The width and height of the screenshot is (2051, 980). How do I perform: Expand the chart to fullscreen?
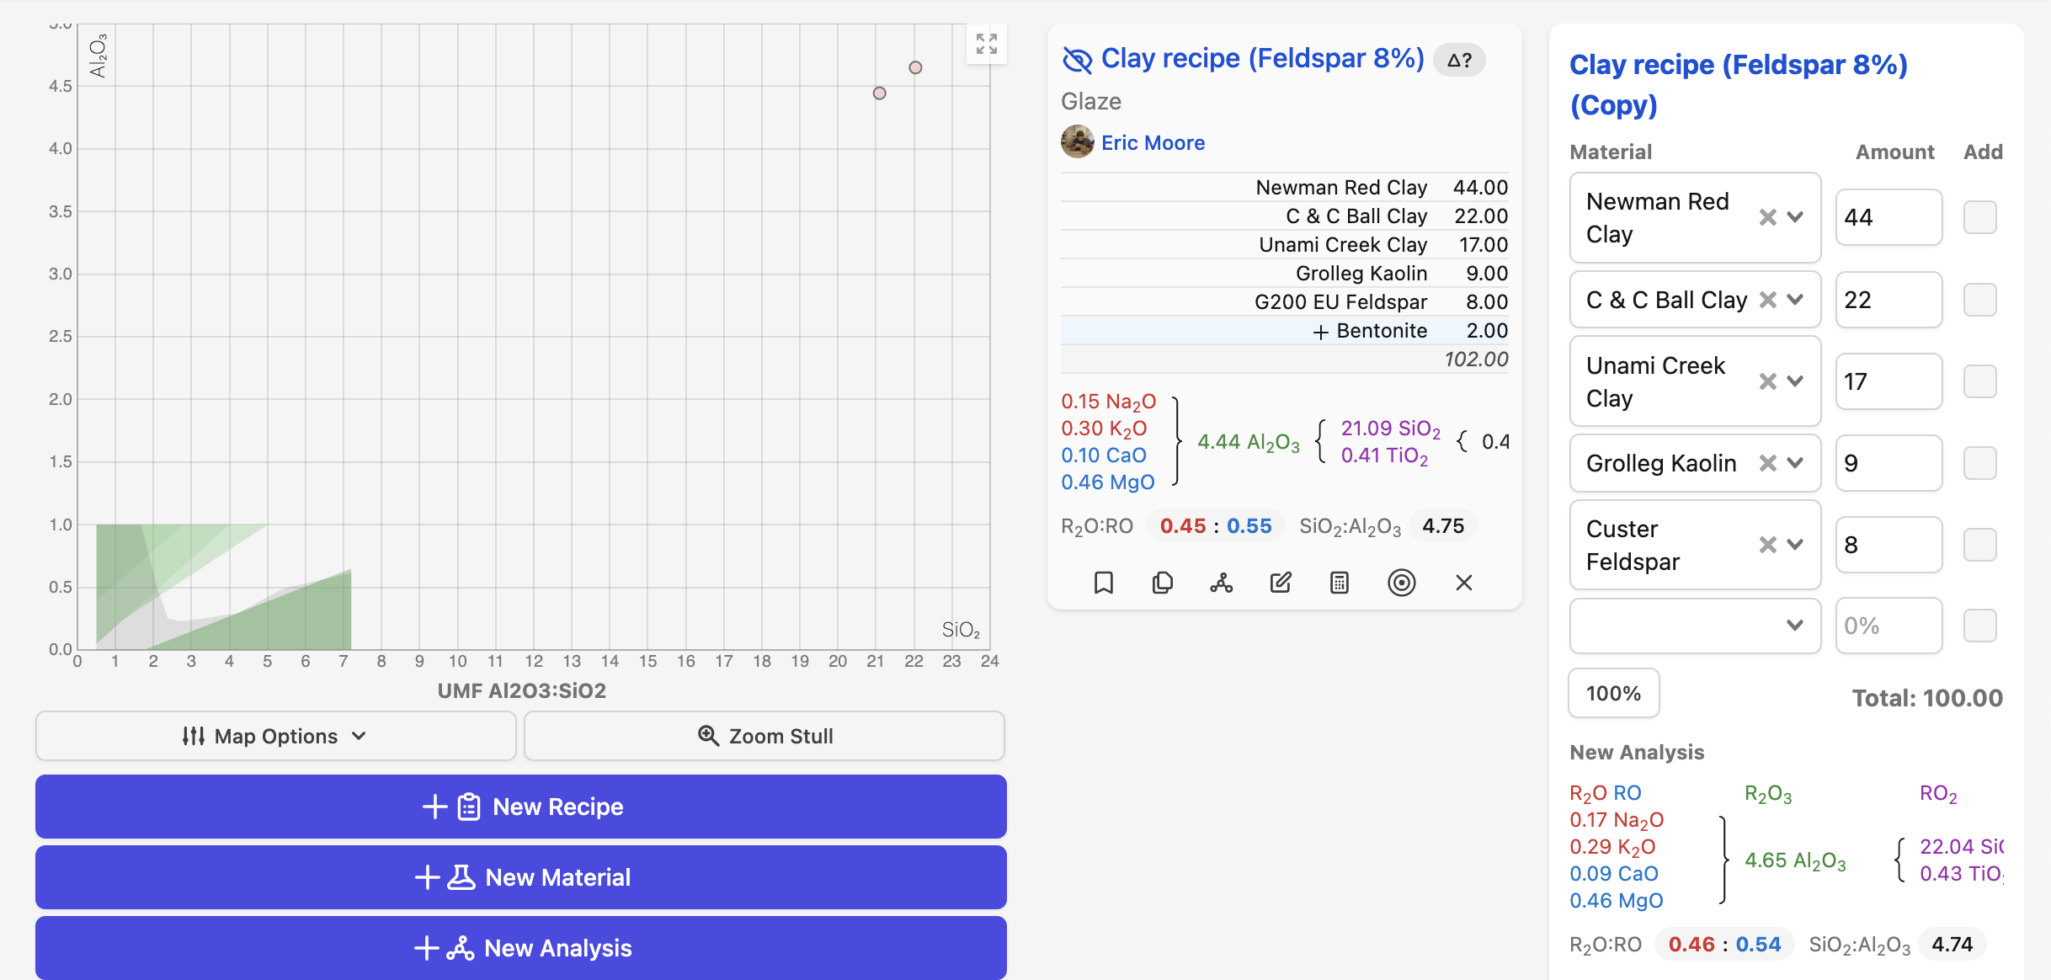pos(986,44)
